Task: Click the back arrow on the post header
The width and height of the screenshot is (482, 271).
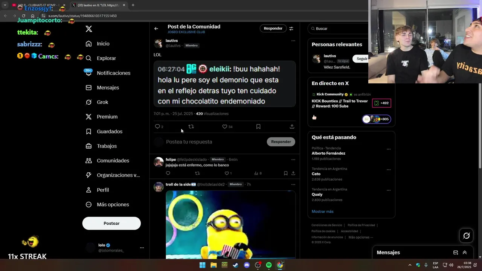Action: tap(156, 29)
